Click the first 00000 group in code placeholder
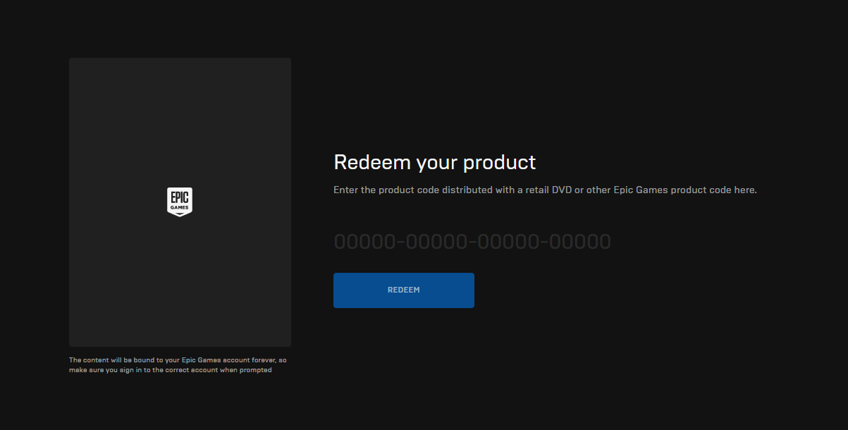This screenshot has height=430, width=848. pyautogui.click(x=364, y=242)
